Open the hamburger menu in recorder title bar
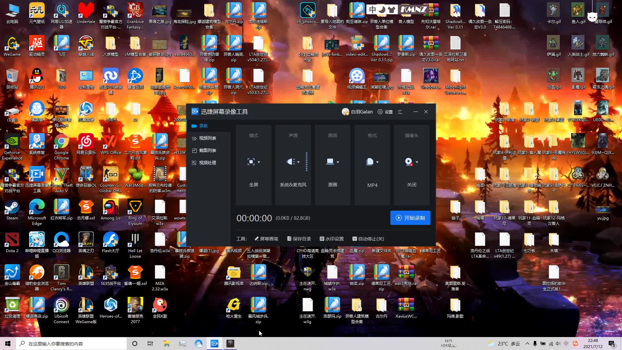 click(400, 112)
